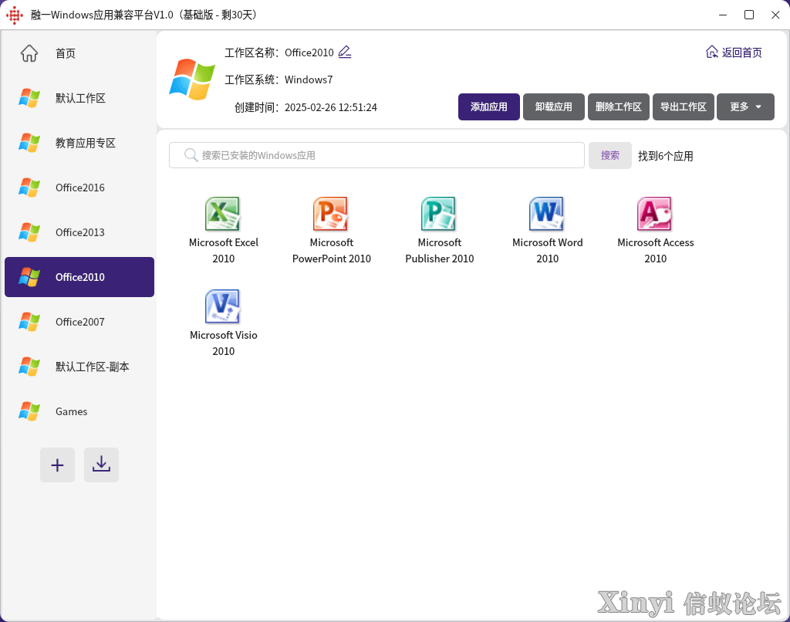The height and width of the screenshot is (622, 790).
Task: Click the 删除工作区 button
Action: click(618, 106)
